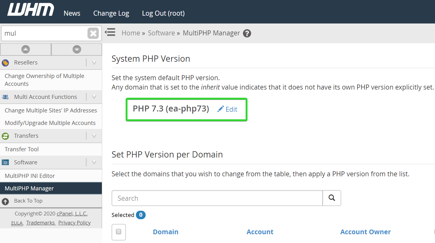435x243 pixels.
Task: Sort table by Domain column
Action: [165, 232]
